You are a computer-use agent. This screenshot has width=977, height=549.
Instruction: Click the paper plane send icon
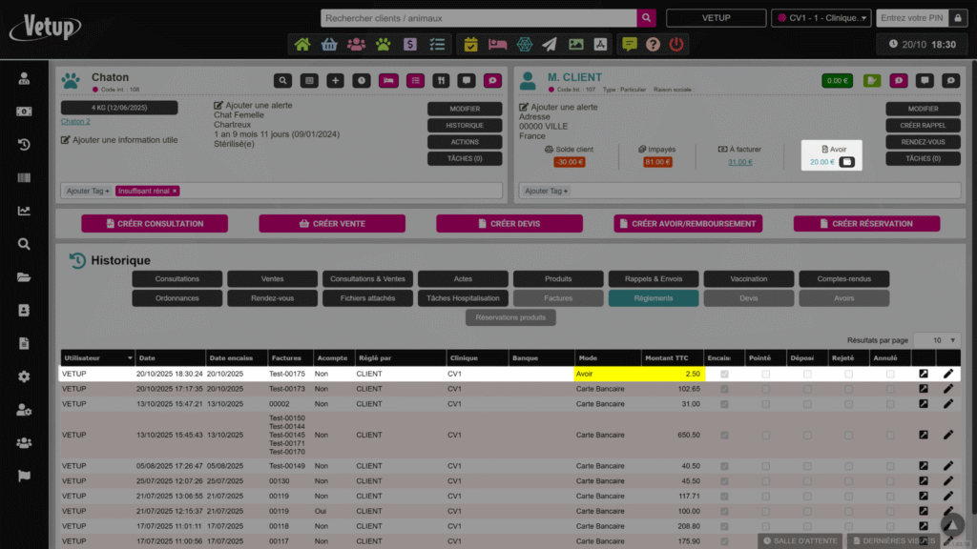[550, 44]
